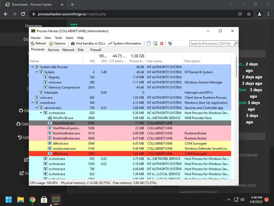The image size is (274, 206).
Task: Open Chrome tab search dropdown chevron
Action: pos(231,4)
